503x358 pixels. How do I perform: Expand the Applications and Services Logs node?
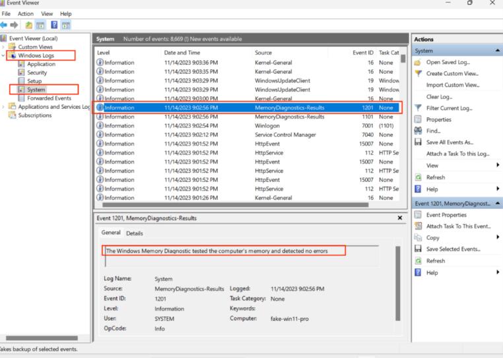tap(3, 107)
